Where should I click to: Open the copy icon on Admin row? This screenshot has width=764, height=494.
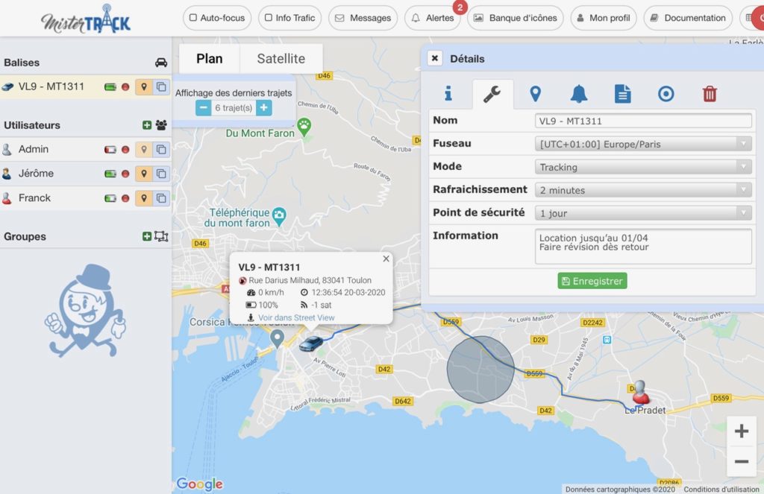point(161,150)
